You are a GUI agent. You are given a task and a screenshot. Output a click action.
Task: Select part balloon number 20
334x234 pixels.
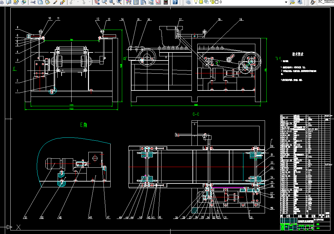pos(272,146)
